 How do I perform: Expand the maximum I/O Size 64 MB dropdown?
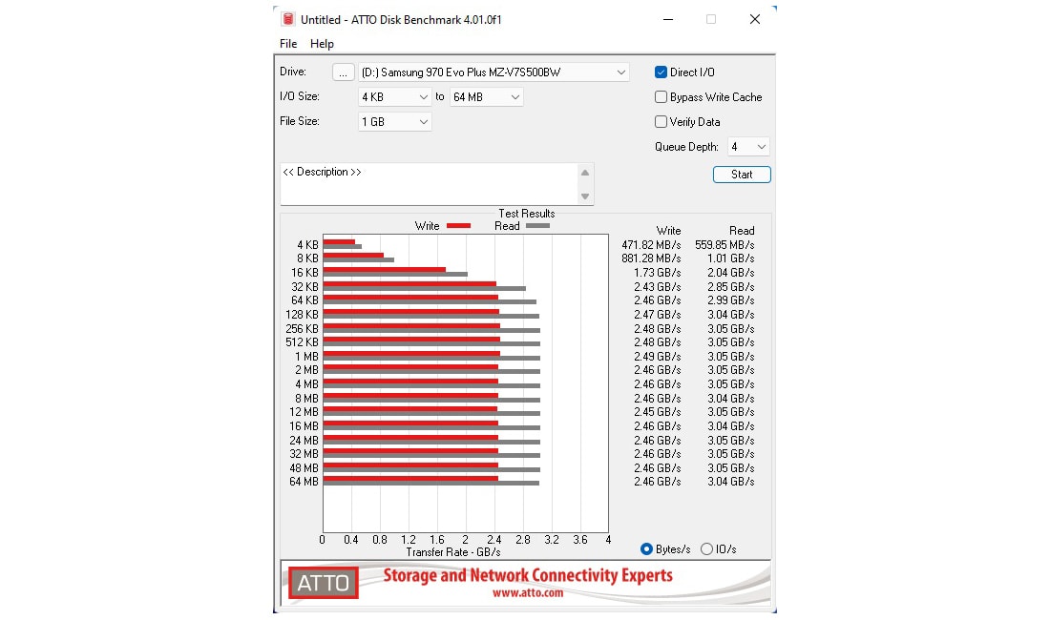[486, 97]
